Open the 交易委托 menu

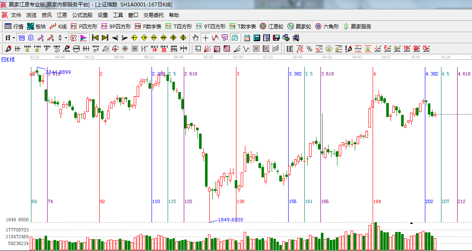coord(153,15)
